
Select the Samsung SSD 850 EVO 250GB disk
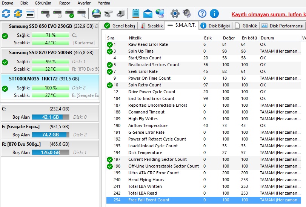pos(51,26)
